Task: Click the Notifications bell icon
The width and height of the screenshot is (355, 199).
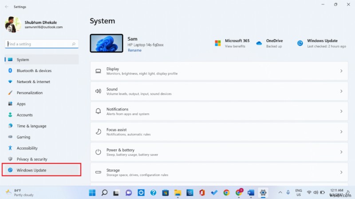Action: pos(98,111)
